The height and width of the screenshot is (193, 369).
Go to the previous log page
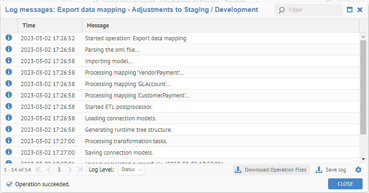49,170
